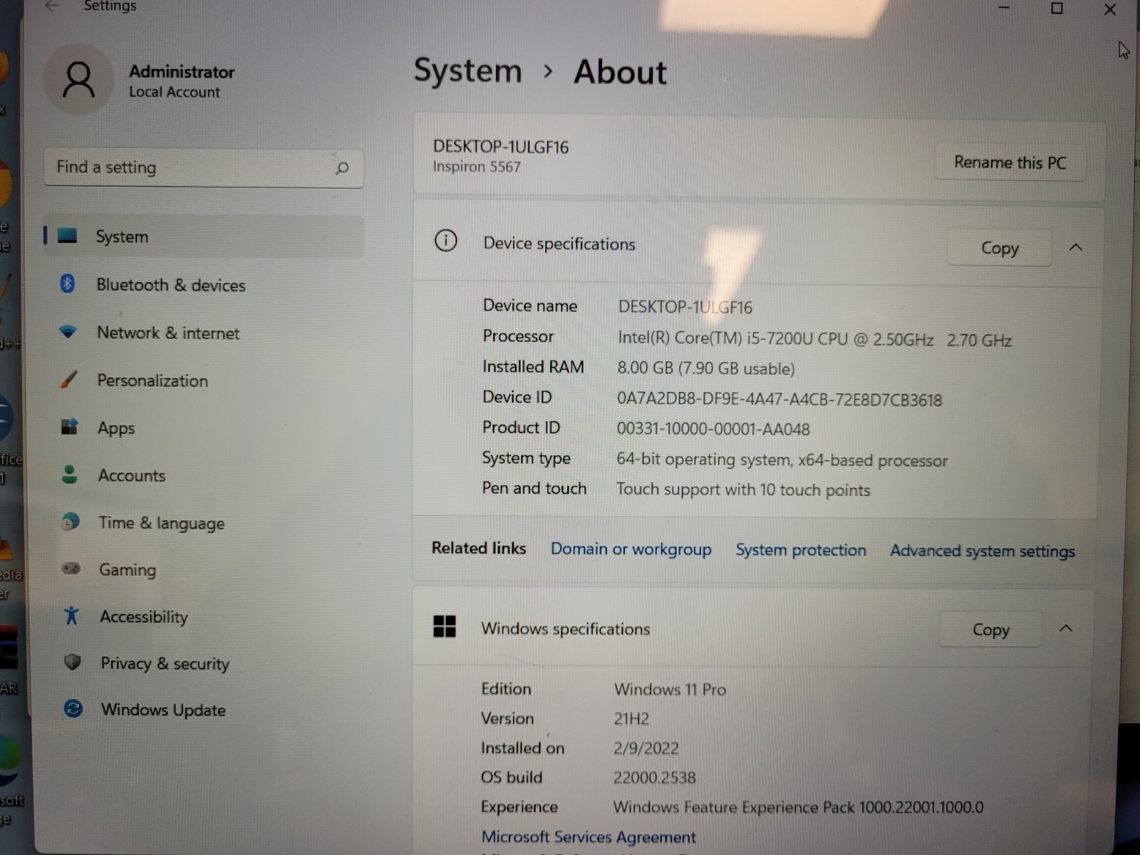Click the search magnifier icon
Viewport: 1140px width, 855px height.
pos(342,168)
